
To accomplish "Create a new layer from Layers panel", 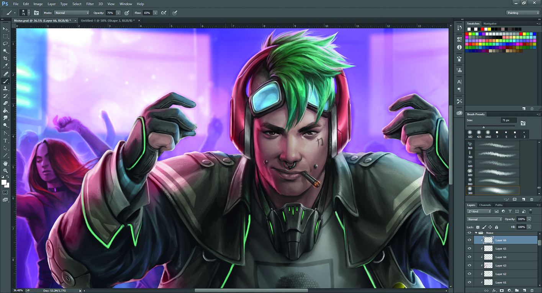I will tap(525, 291).
